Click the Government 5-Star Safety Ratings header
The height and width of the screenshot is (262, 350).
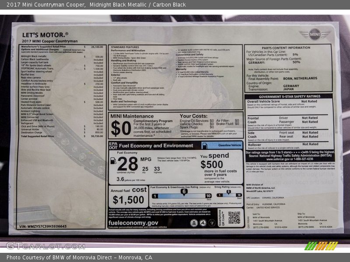(289, 97)
